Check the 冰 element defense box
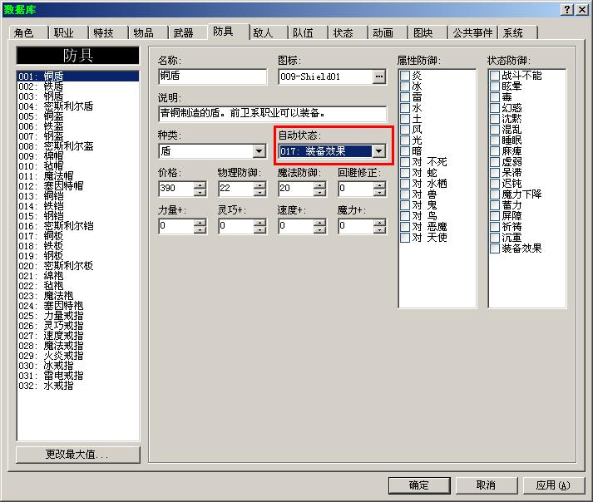Viewport: 593px width, 502px height. click(405, 86)
